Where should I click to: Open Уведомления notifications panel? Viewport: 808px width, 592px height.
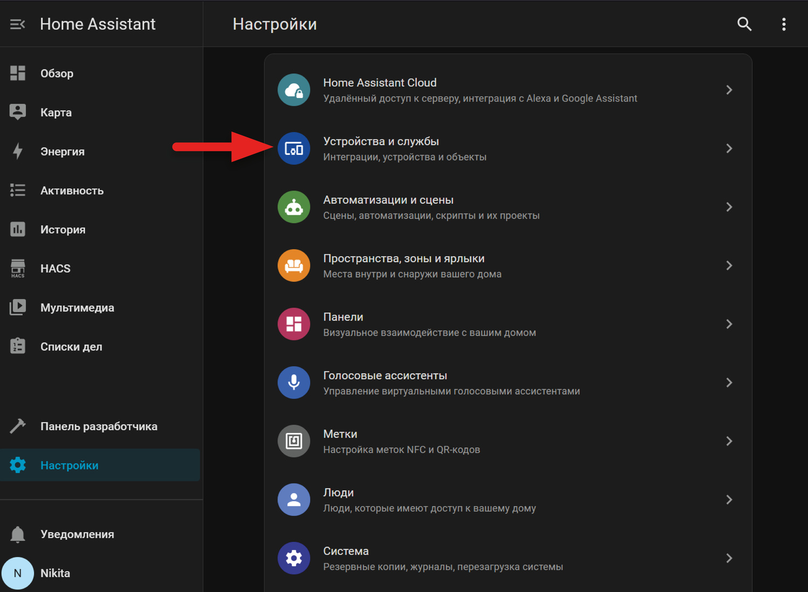tap(77, 534)
